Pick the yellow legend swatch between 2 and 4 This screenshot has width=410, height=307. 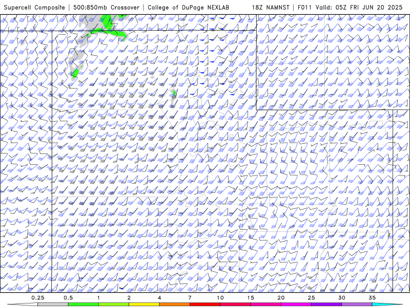[x=144, y=304]
